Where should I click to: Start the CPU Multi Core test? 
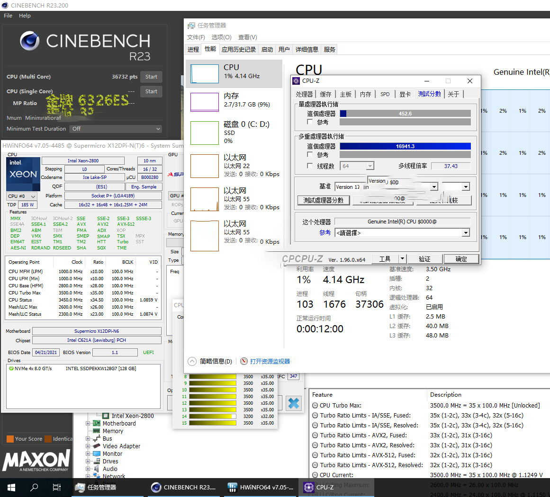click(x=151, y=76)
